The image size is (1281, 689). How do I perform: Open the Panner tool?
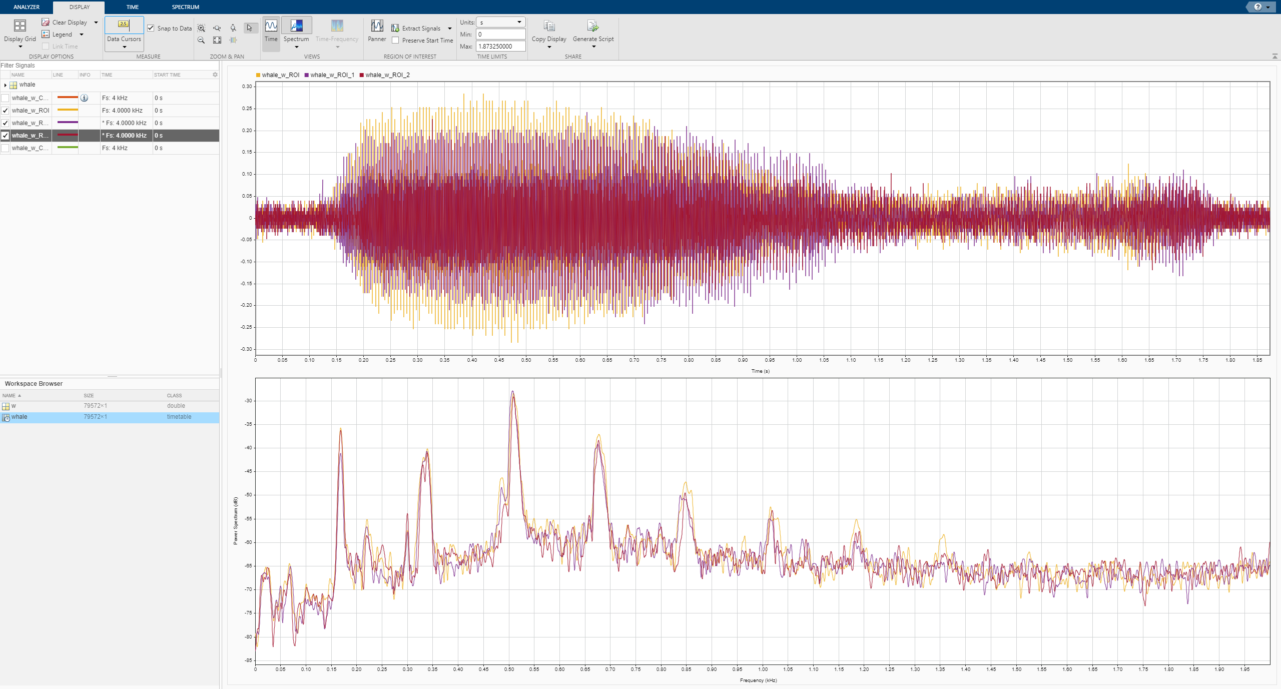pos(377,26)
